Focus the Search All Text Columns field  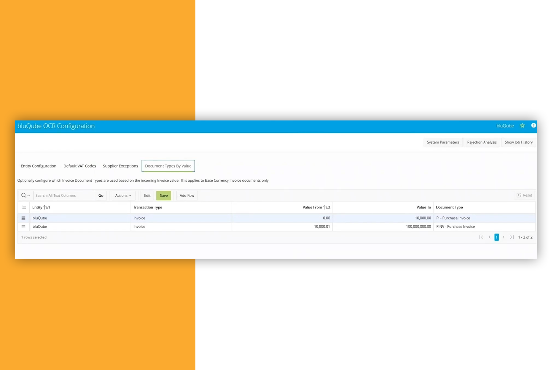(64, 195)
